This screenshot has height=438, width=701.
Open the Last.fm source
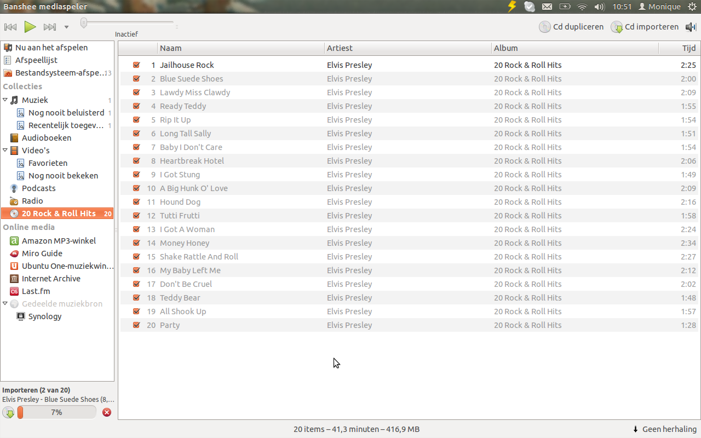[36, 291]
